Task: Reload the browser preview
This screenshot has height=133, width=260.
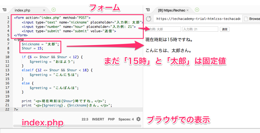Action: pyautogui.click(x=149, y=19)
